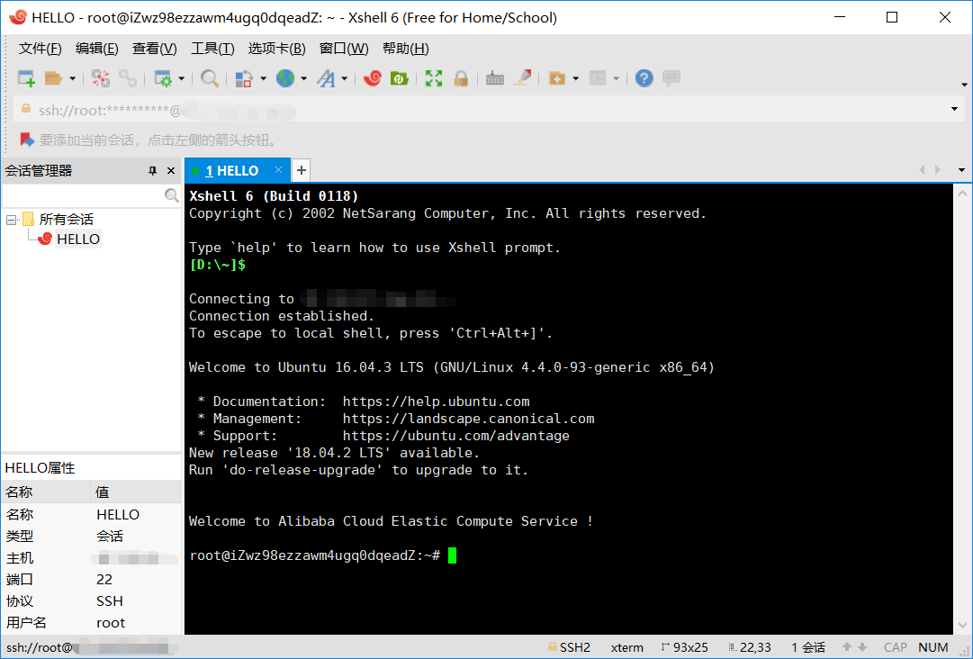973x659 pixels.
Task: Click the speech bubble feedback icon
Action: 671,78
